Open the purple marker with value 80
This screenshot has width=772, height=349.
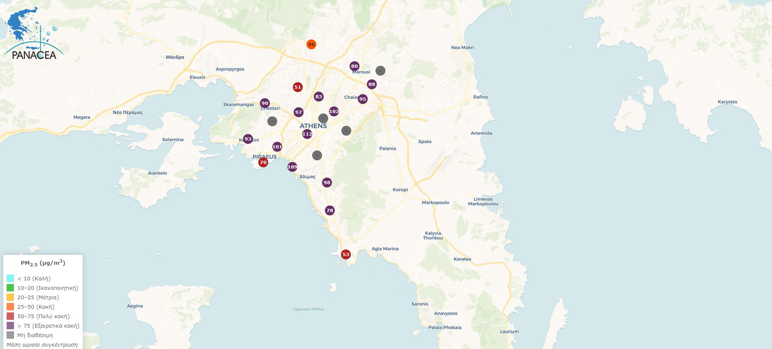point(355,66)
